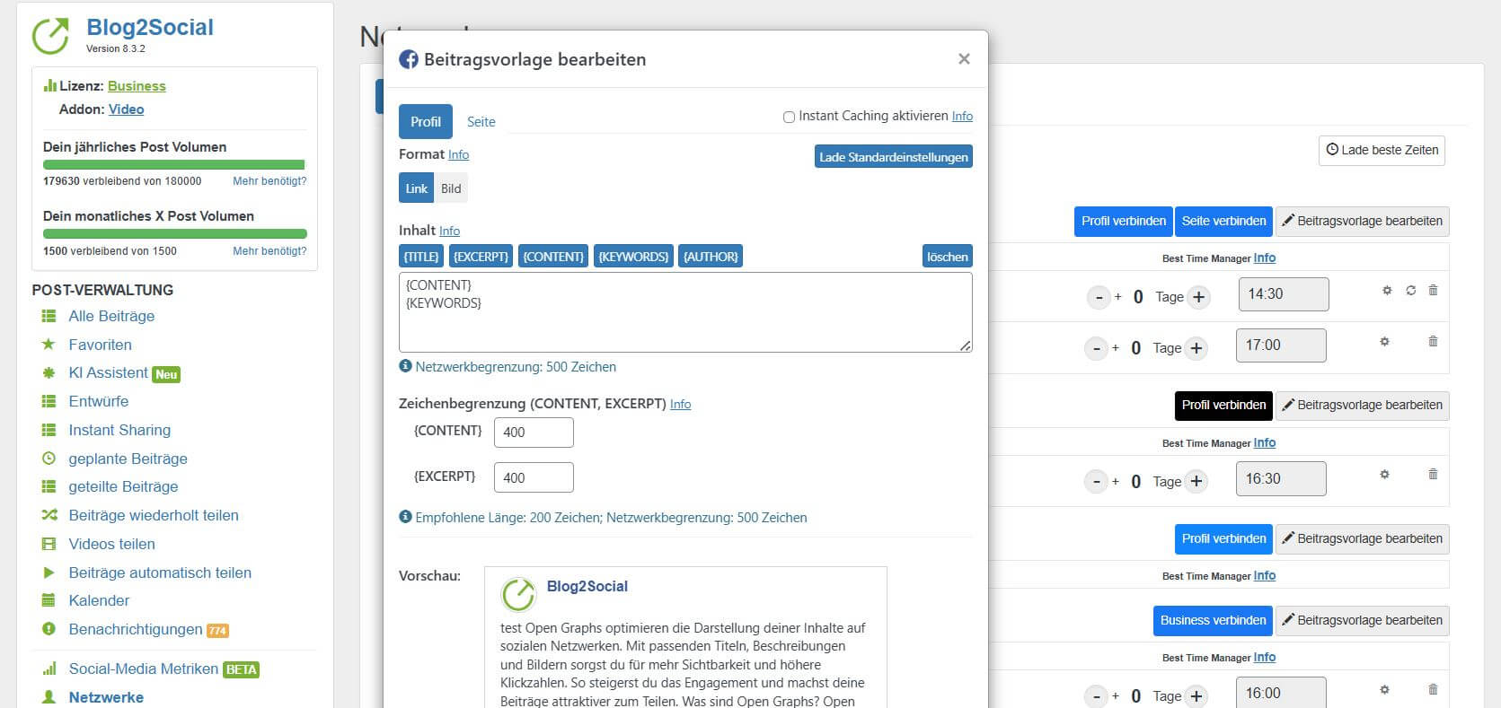Image resolution: width=1501 pixels, height=708 pixels.
Task: Insert the {KEYWORDS} placeholder button
Action: point(633,257)
